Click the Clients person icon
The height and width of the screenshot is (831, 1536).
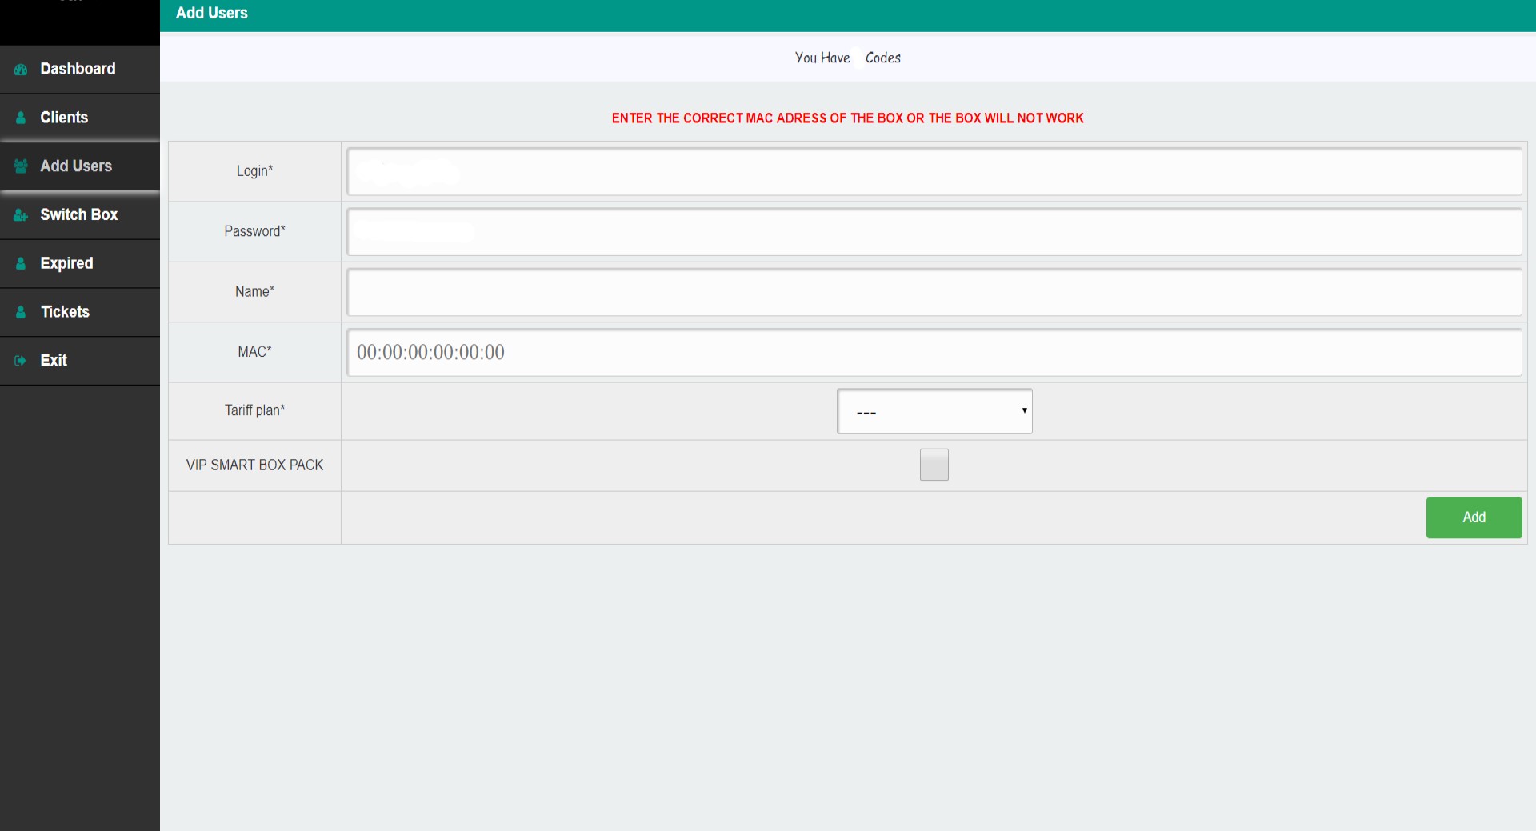click(21, 118)
